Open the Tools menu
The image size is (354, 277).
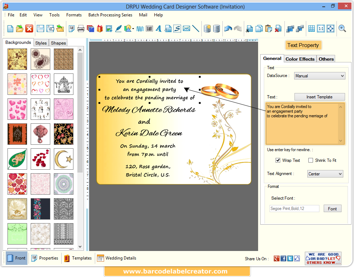tap(55, 15)
